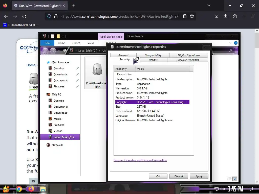Click the volume speaker tray icon

coord(223,189)
